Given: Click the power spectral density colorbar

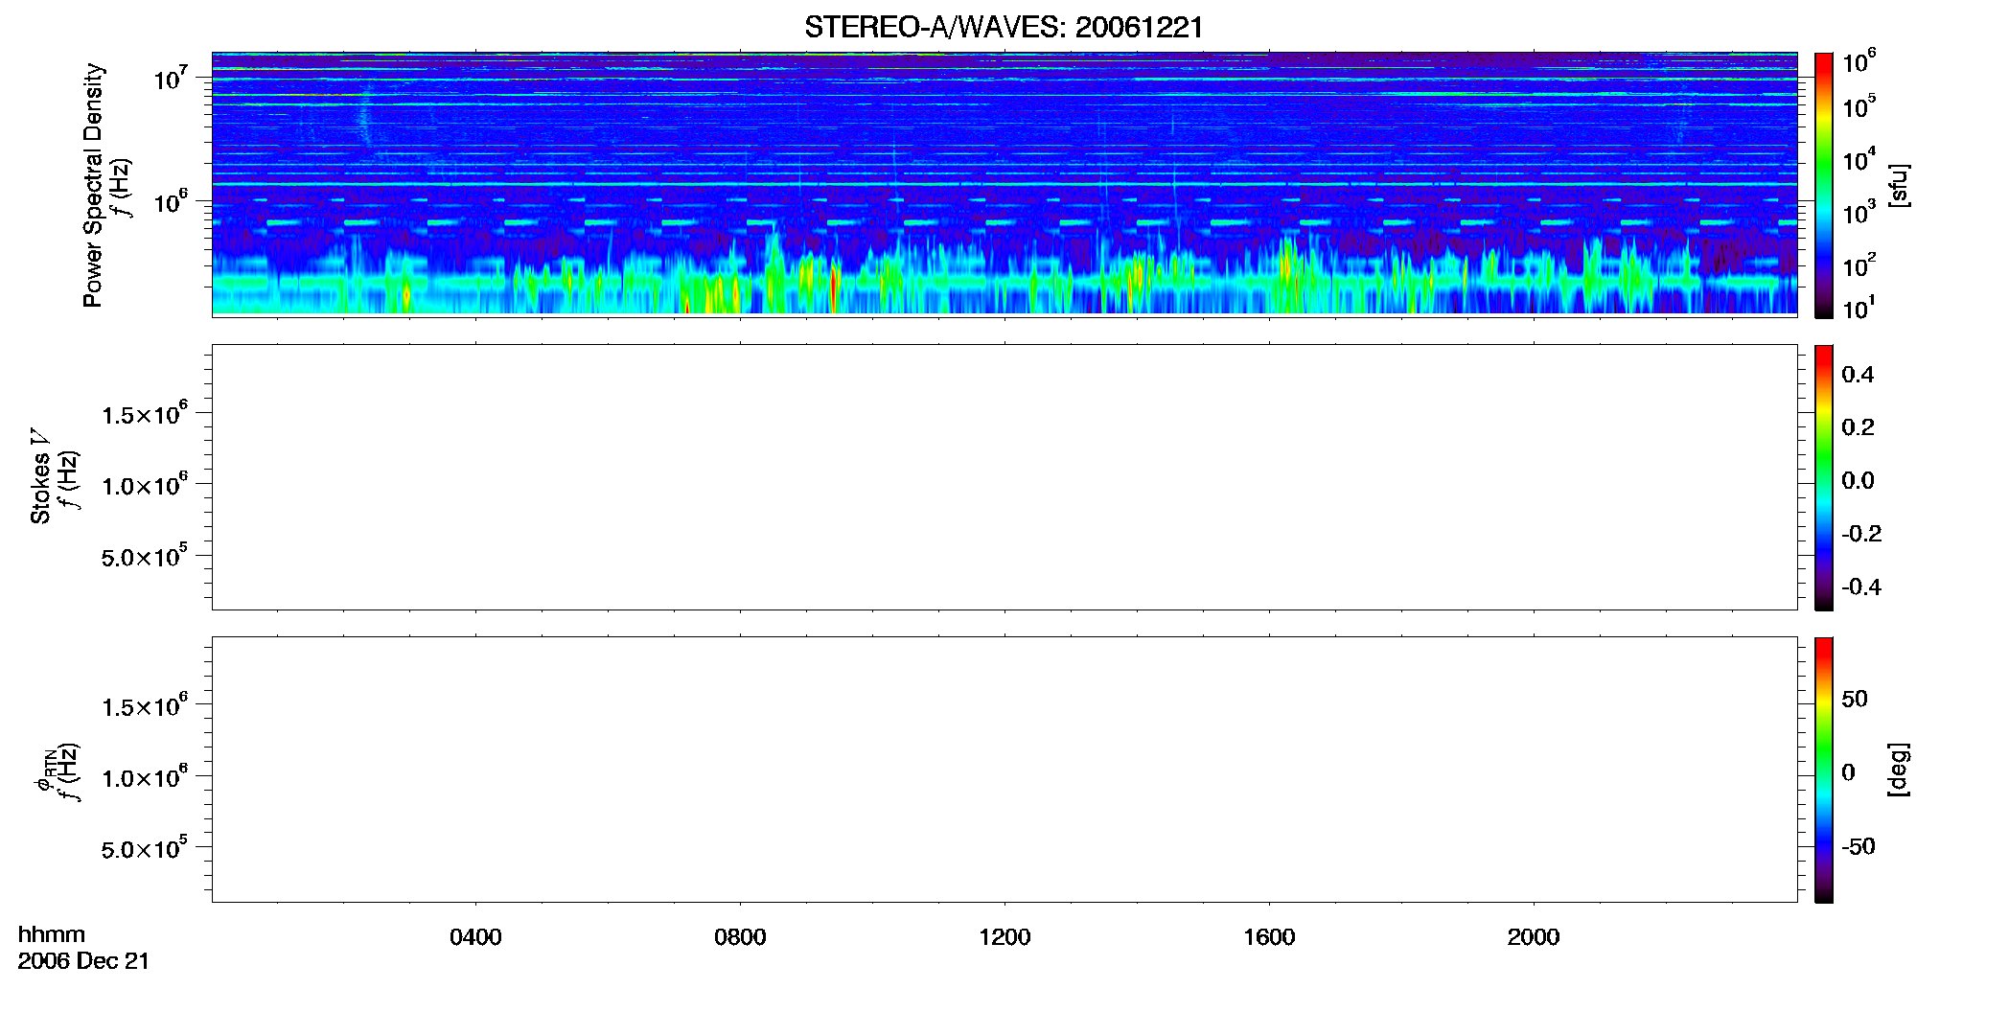Looking at the screenshot, I should [1824, 185].
